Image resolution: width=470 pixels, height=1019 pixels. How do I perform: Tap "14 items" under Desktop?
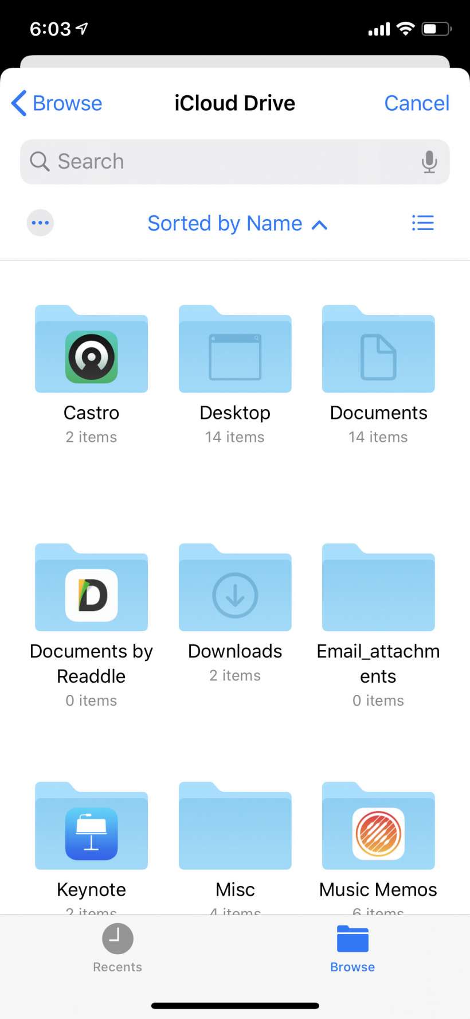point(235,437)
